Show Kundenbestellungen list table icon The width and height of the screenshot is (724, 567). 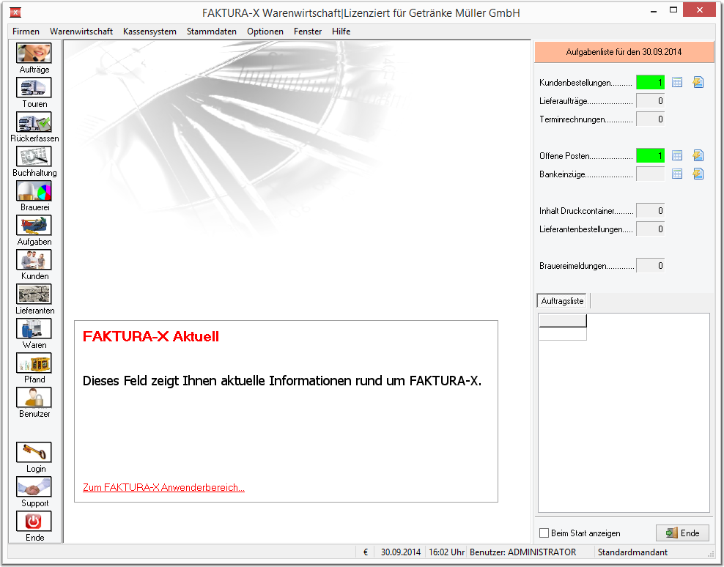tap(677, 82)
